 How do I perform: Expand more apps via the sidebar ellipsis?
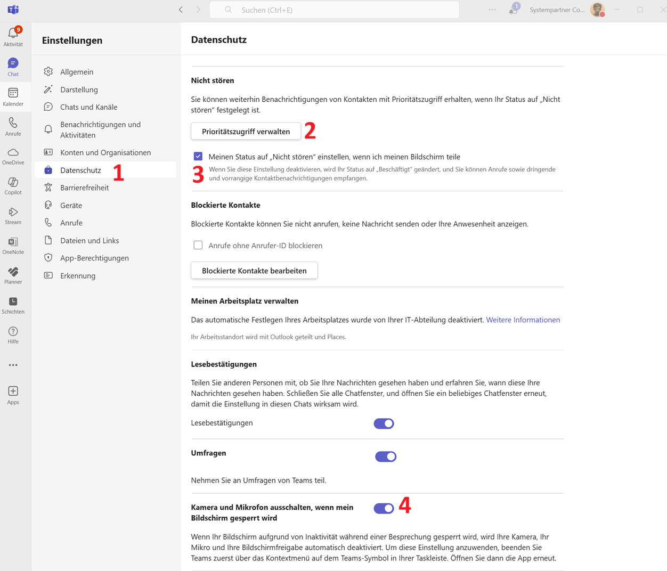coord(13,365)
